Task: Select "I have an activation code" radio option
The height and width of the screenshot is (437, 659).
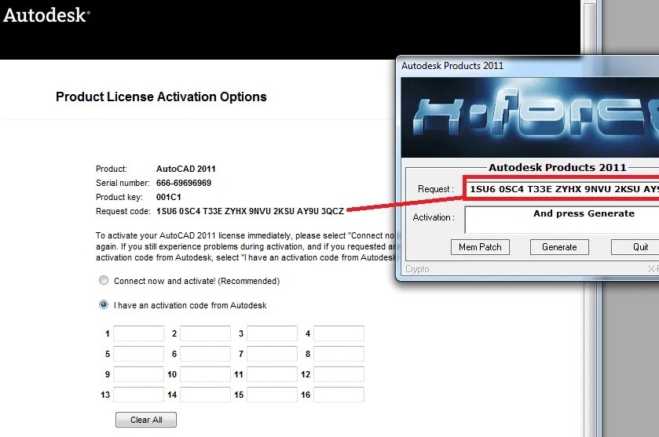Action: point(104,304)
